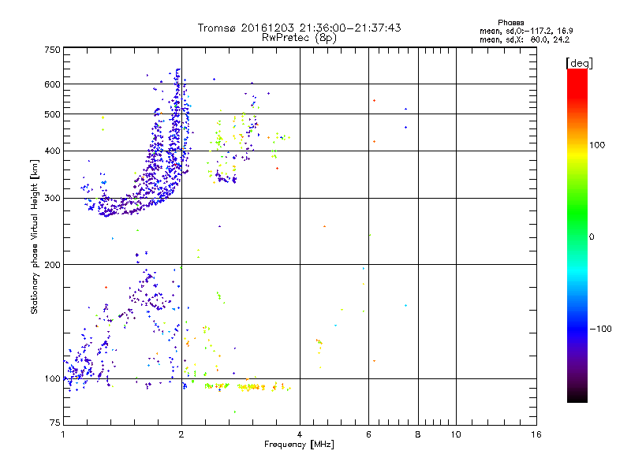Click the 'mean, sd,O:-117.2, 16.9' statistics line
This screenshot has width=631, height=473.
[526, 31]
